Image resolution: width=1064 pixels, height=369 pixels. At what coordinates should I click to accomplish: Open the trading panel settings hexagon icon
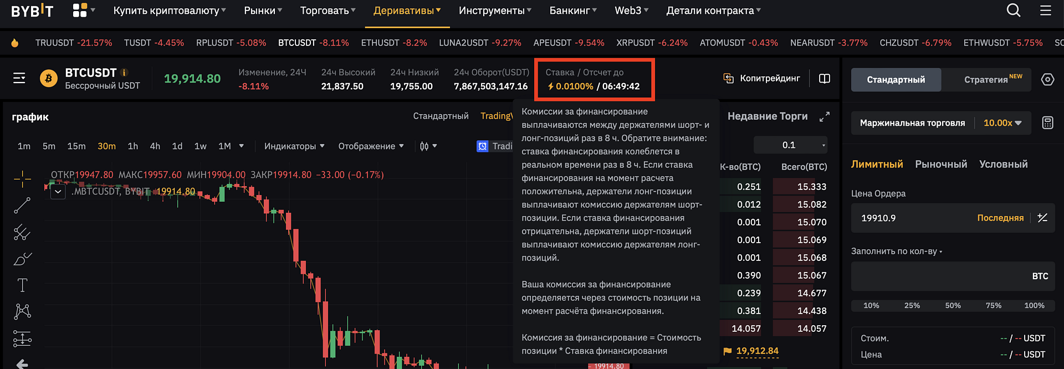[1047, 79]
